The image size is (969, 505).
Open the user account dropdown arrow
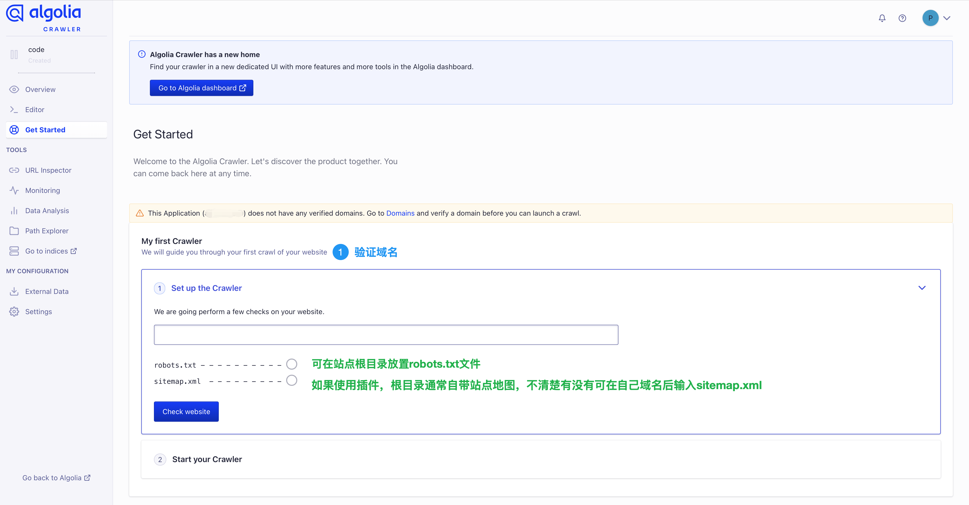(x=947, y=18)
